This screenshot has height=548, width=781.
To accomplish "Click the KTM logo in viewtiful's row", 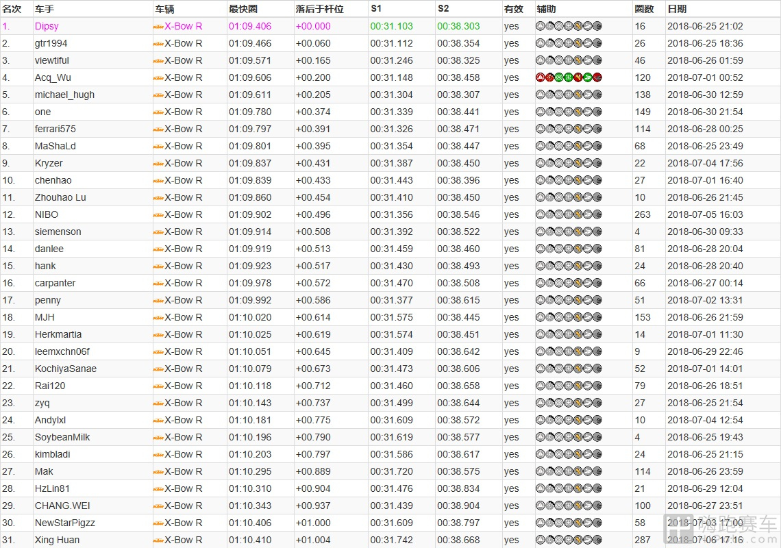I will coord(158,61).
